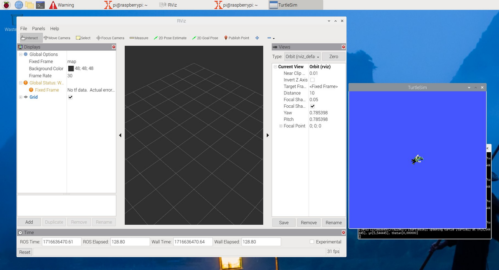Click the Background Color swatch

pyautogui.click(x=71, y=69)
